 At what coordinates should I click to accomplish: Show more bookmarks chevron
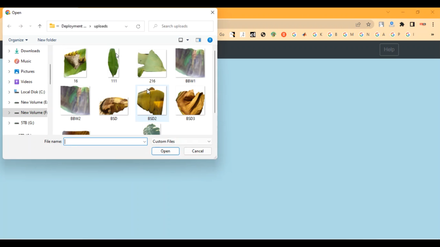(432, 35)
